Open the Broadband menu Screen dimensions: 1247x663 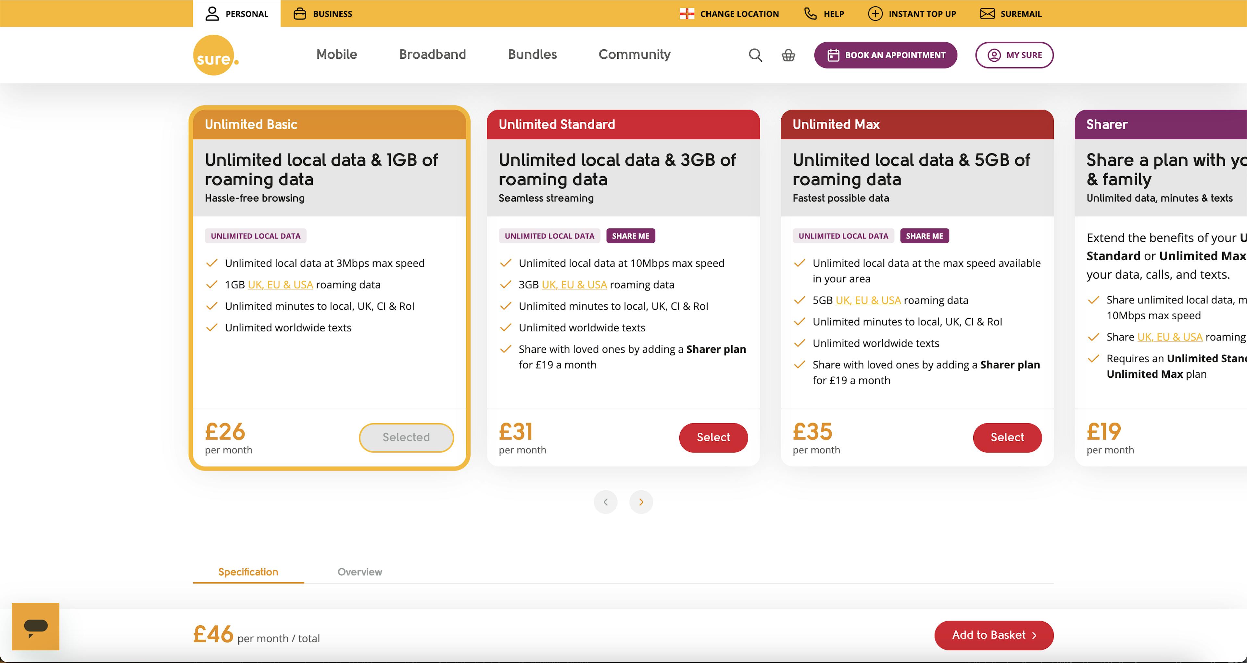[432, 55]
